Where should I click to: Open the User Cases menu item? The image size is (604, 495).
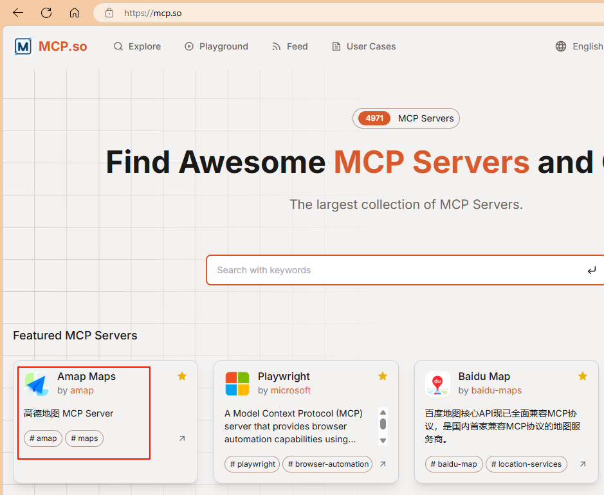(364, 46)
